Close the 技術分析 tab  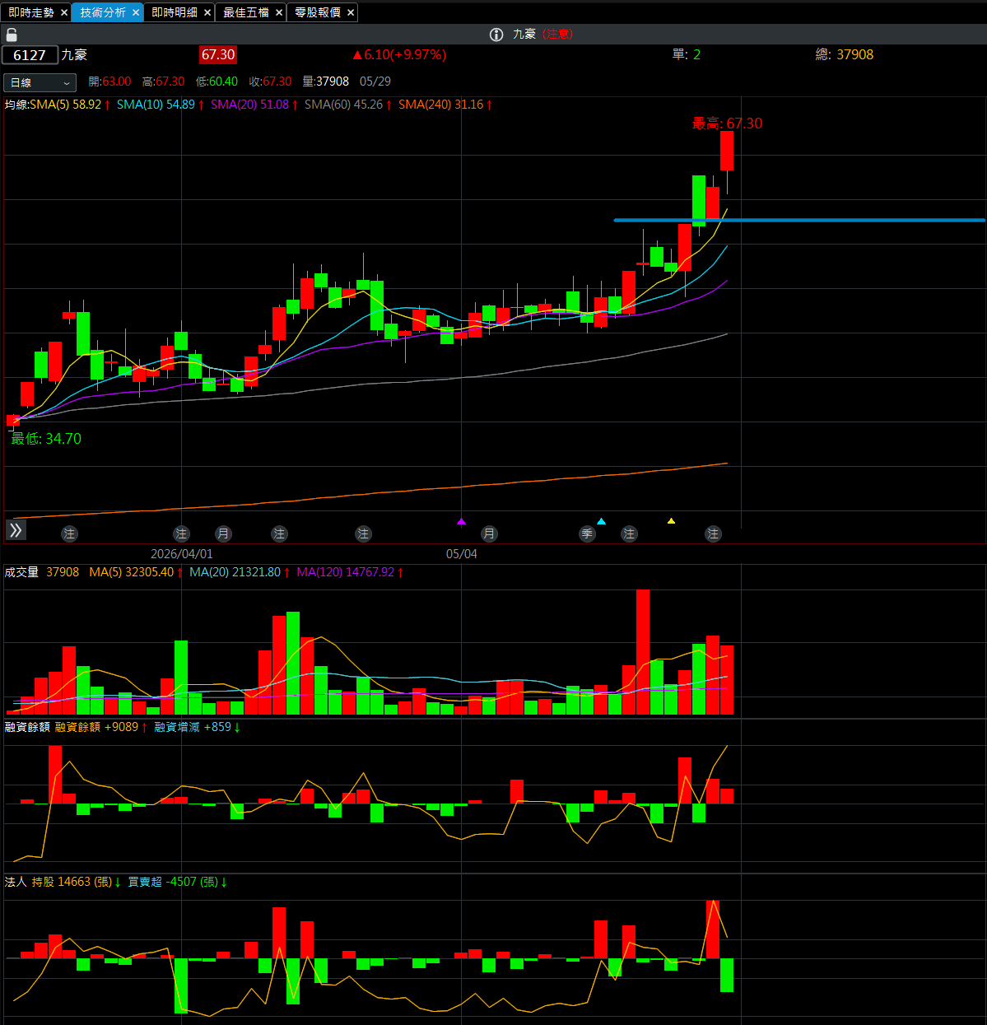tap(136, 12)
